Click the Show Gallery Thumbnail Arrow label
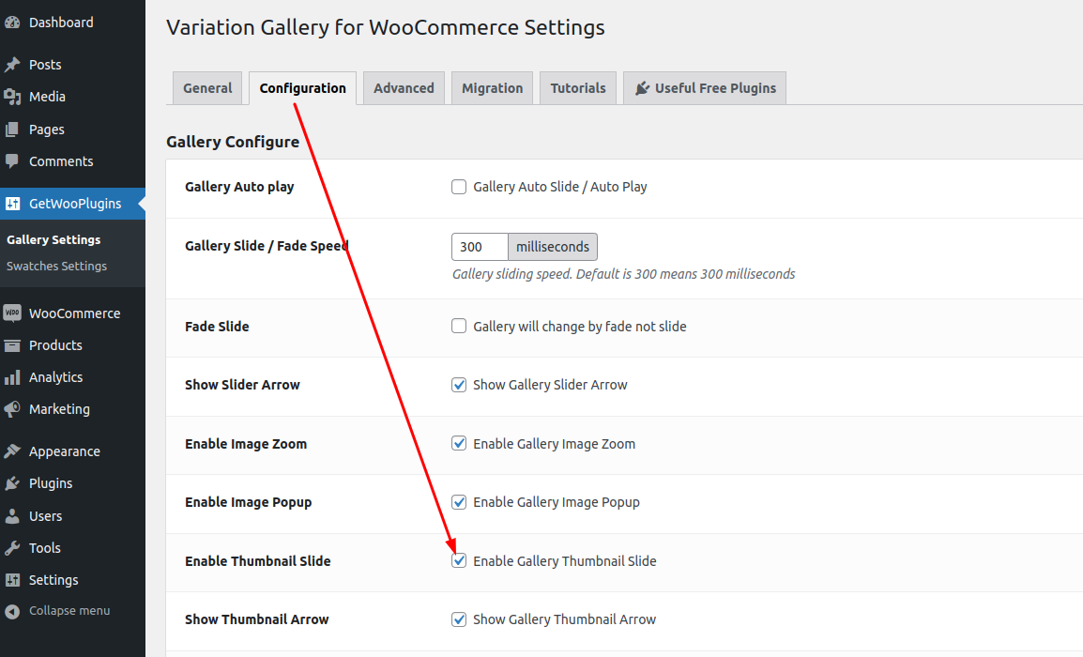Screen dimensions: 1083x657 564,619
